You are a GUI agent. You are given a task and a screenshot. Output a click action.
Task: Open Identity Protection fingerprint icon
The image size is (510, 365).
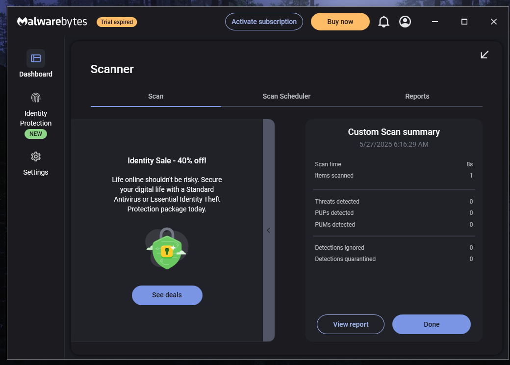click(x=36, y=98)
